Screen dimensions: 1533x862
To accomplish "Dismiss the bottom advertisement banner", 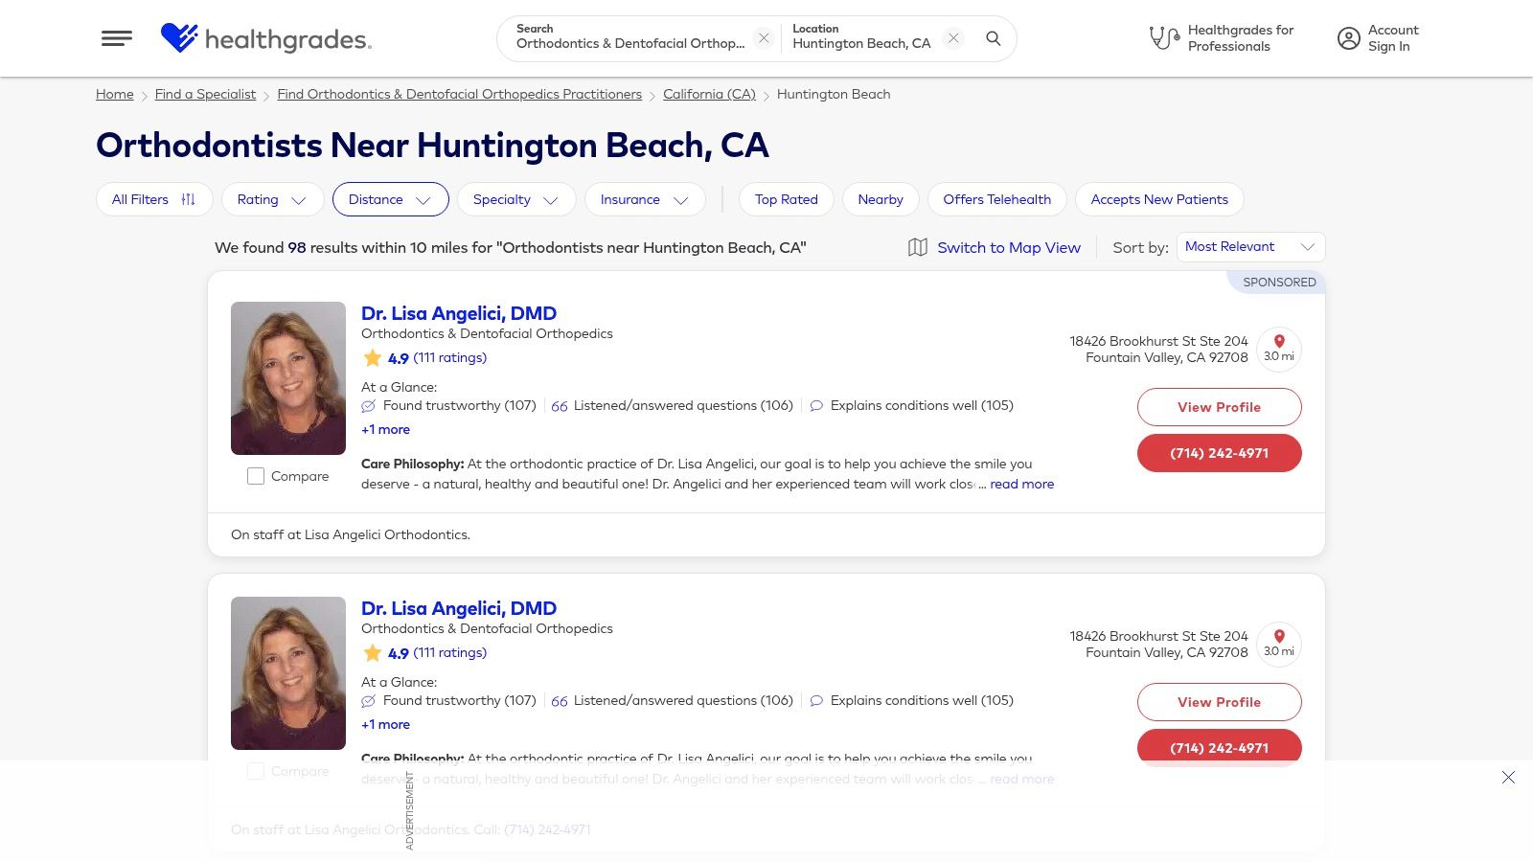I will tap(1510, 778).
